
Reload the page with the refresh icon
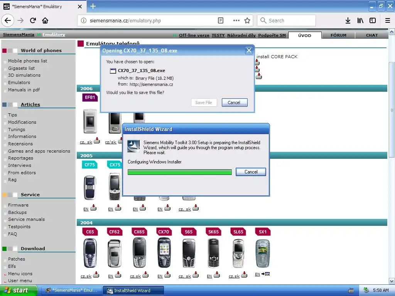tap(33, 21)
